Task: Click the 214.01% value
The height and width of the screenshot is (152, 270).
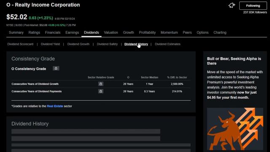Action: 177,91
